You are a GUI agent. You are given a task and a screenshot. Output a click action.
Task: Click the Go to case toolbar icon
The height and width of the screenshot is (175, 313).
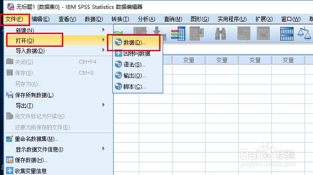[140, 31]
